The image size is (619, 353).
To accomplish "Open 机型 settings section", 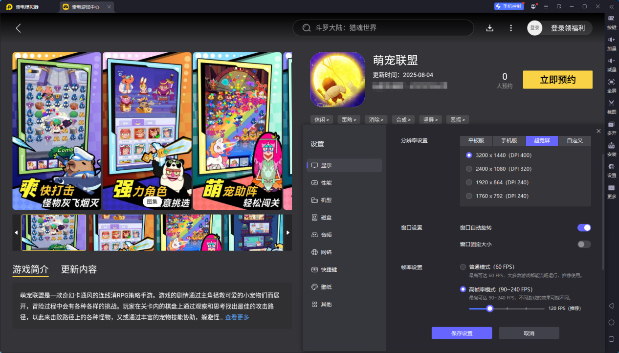I will click(345, 200).
